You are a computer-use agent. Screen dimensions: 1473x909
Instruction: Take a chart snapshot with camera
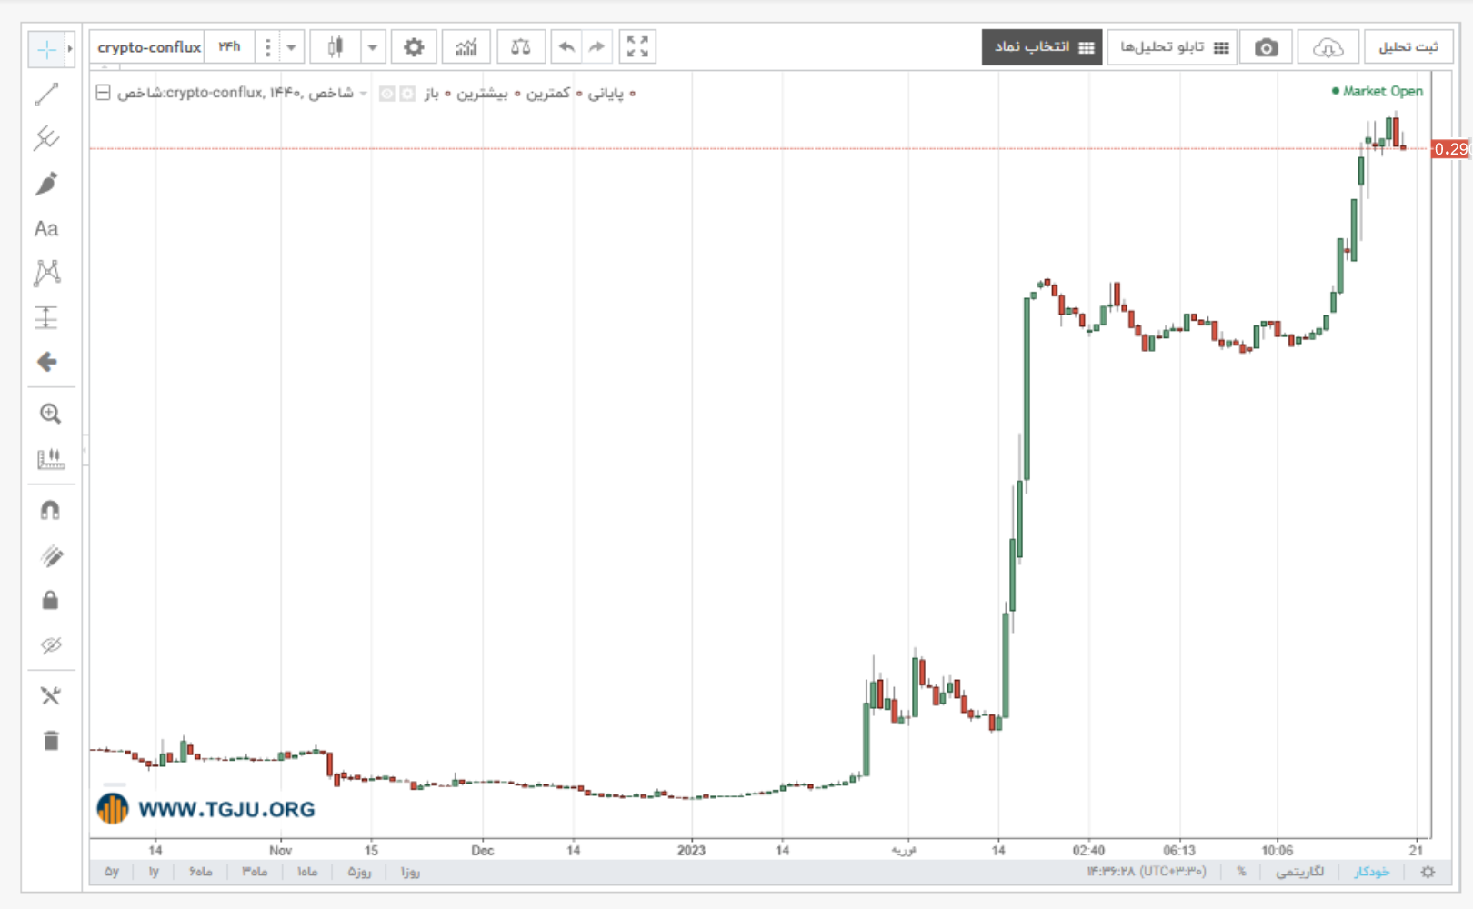tap(1266, 47)
